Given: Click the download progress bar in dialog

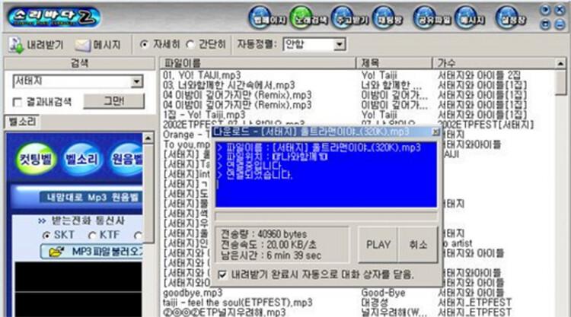Looking at the screenshot, I should tap(326, 217).
